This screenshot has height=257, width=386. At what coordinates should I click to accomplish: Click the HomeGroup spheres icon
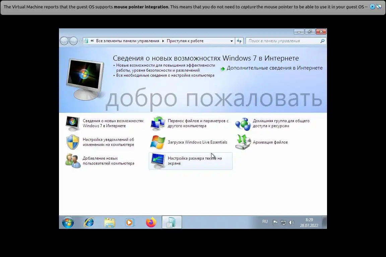pos(243,124)
